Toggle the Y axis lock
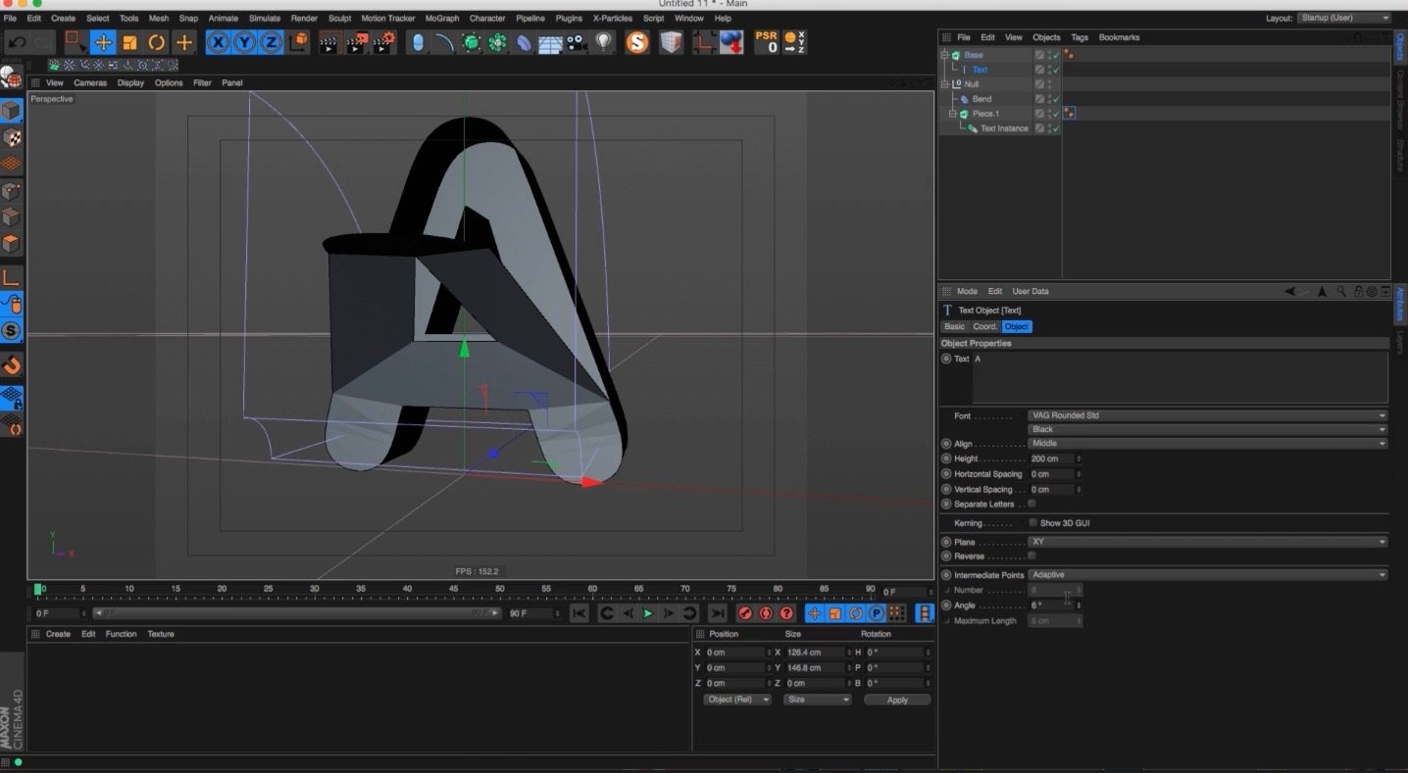 pyautogui.click(x=244, y=42)
